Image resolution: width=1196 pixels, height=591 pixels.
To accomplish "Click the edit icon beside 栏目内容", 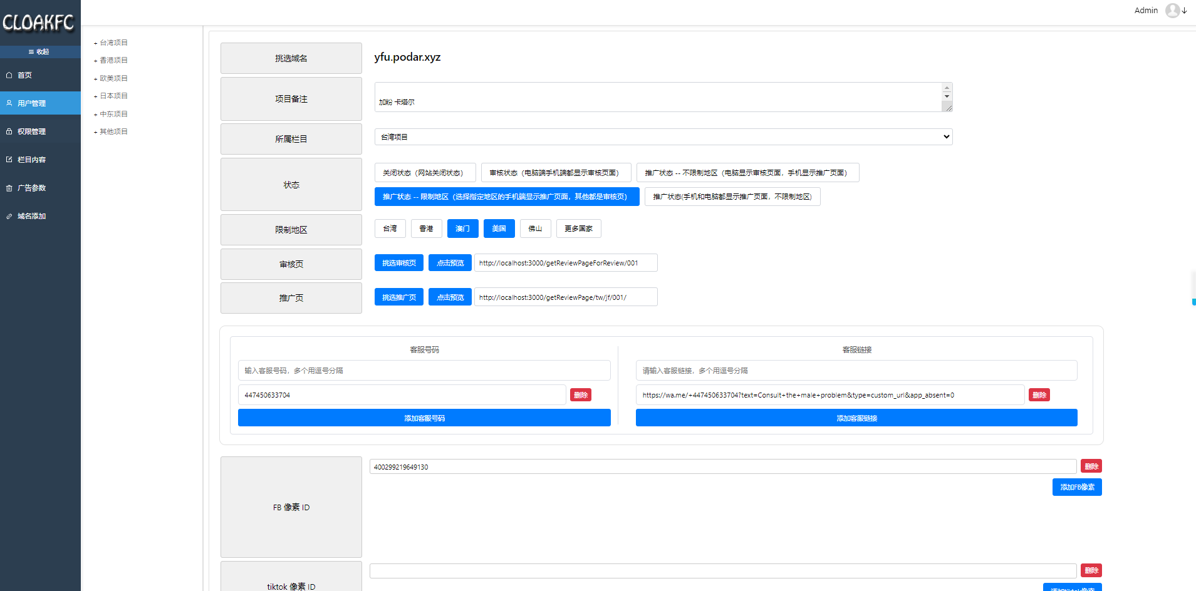I will coord(9,160).
